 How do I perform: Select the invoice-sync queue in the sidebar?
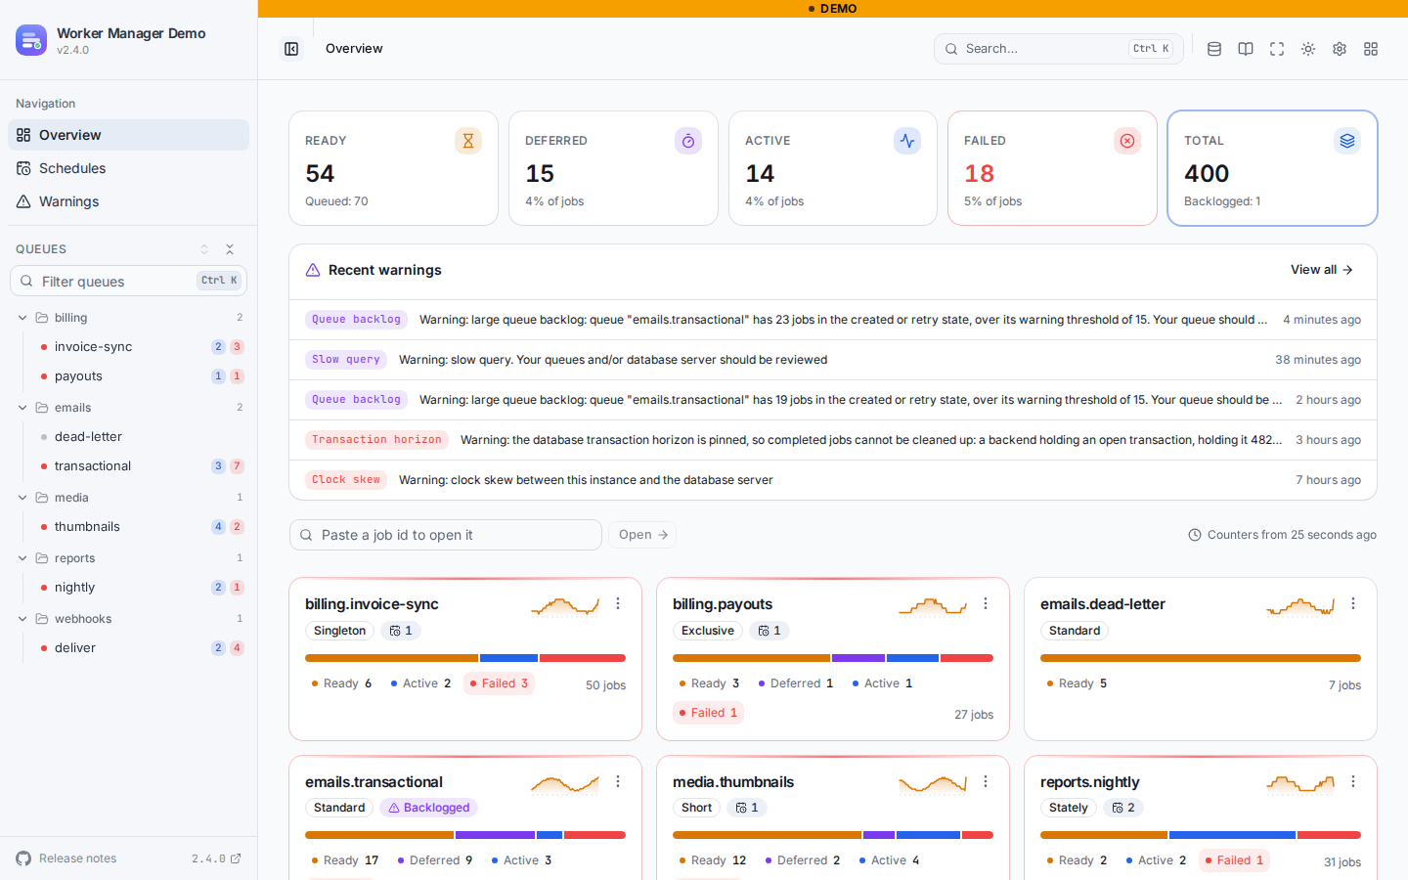[140, 347]
